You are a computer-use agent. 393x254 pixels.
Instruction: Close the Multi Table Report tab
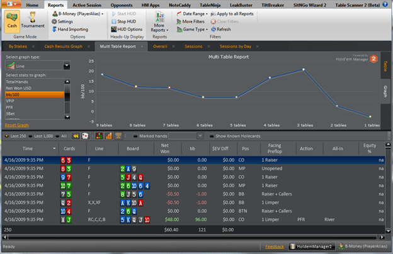(x=142, y=47)
